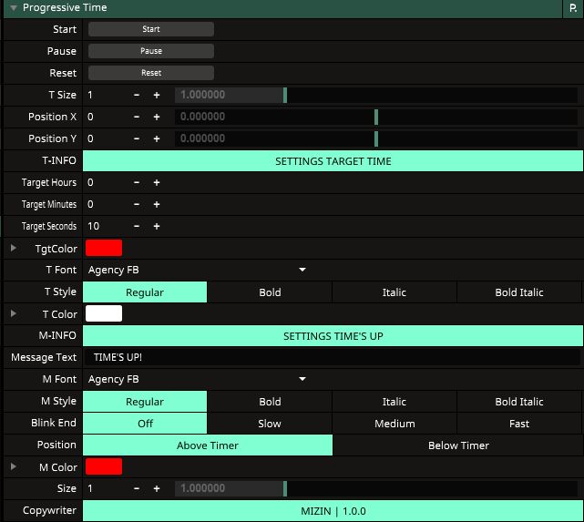This screenshot has height=522, width=584.
Task: Expand the M Color parameter
Action: [14, 466]
